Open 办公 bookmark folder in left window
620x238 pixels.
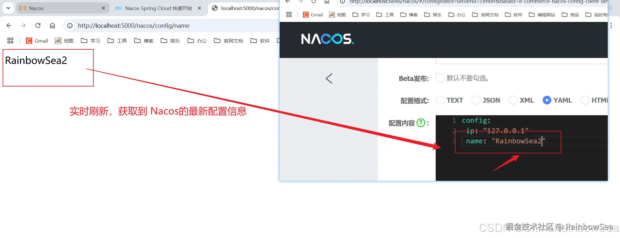(x=197, y=41)
